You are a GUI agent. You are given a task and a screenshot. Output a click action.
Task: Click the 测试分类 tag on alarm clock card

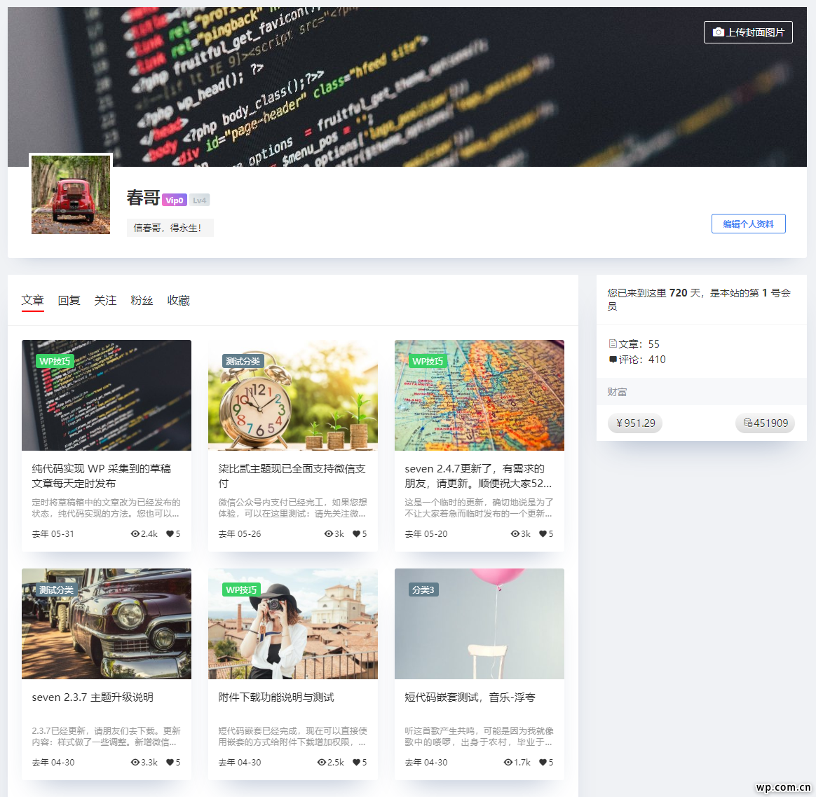[x=243, y=361]
